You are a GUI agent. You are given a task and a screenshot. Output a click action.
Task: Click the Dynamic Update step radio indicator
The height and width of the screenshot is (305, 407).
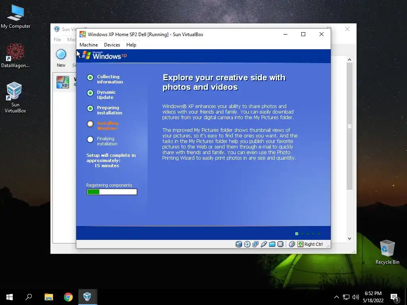tap(90, 93)
